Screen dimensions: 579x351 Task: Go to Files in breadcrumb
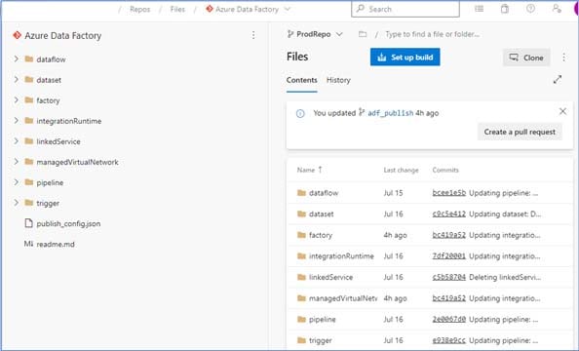point(177,9)
